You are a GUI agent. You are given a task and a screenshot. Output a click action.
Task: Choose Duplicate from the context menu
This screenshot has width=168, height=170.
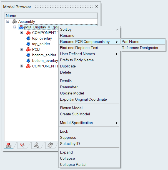click(89, 66)
